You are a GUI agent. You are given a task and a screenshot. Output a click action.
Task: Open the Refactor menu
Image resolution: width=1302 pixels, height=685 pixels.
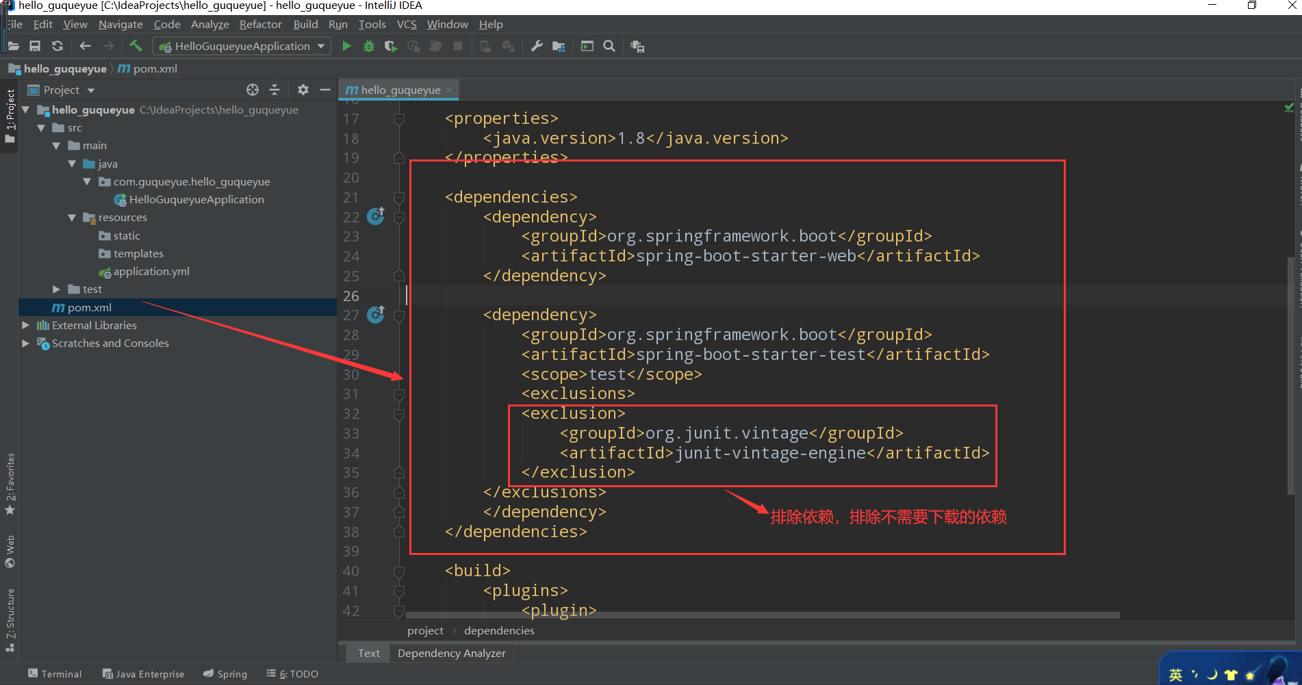point(260,24)
